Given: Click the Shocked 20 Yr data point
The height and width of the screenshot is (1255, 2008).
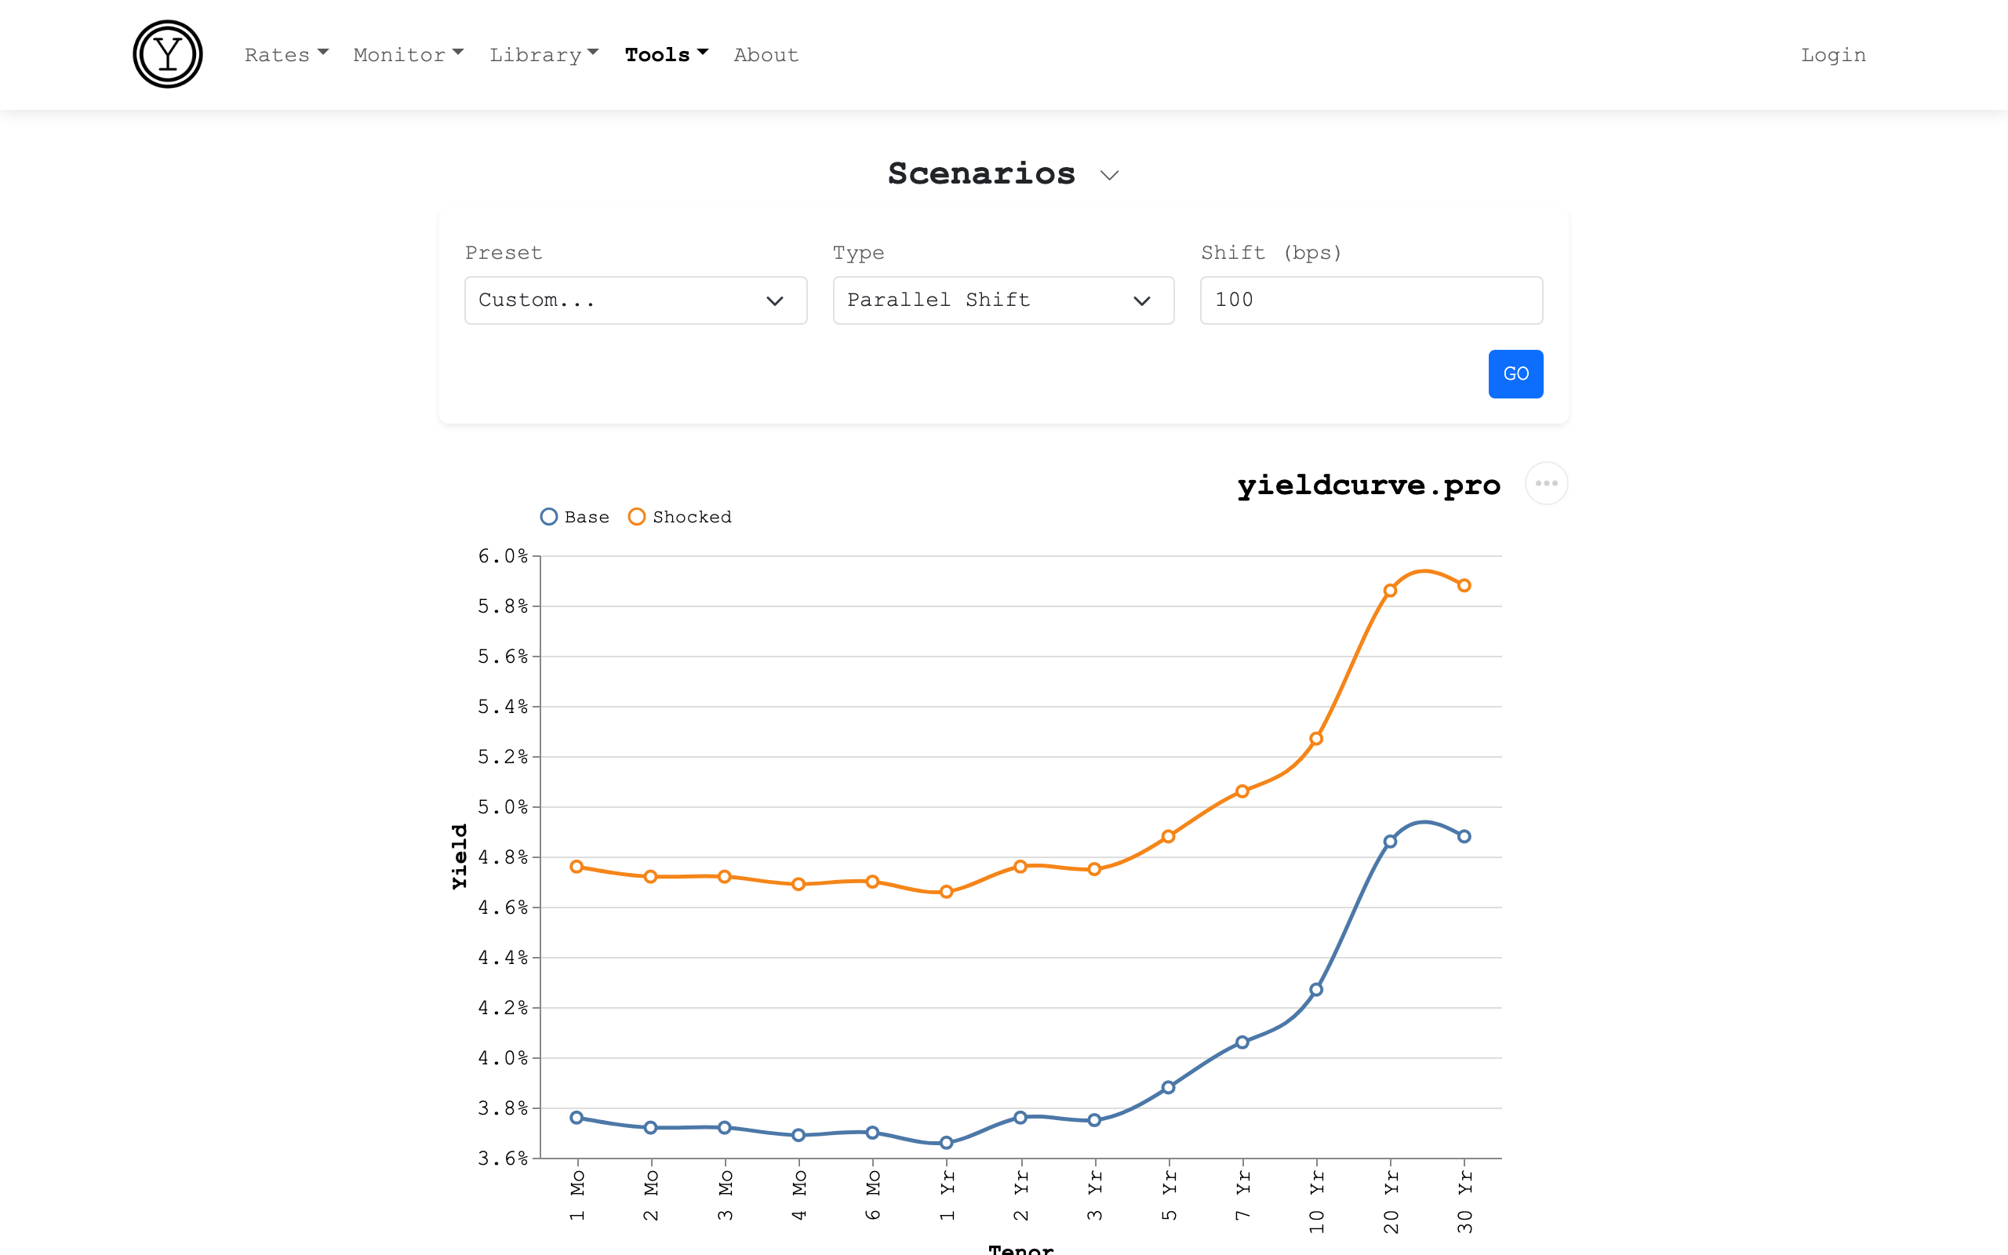Looking at the screenshot, I should click(x=1390, y=591).
